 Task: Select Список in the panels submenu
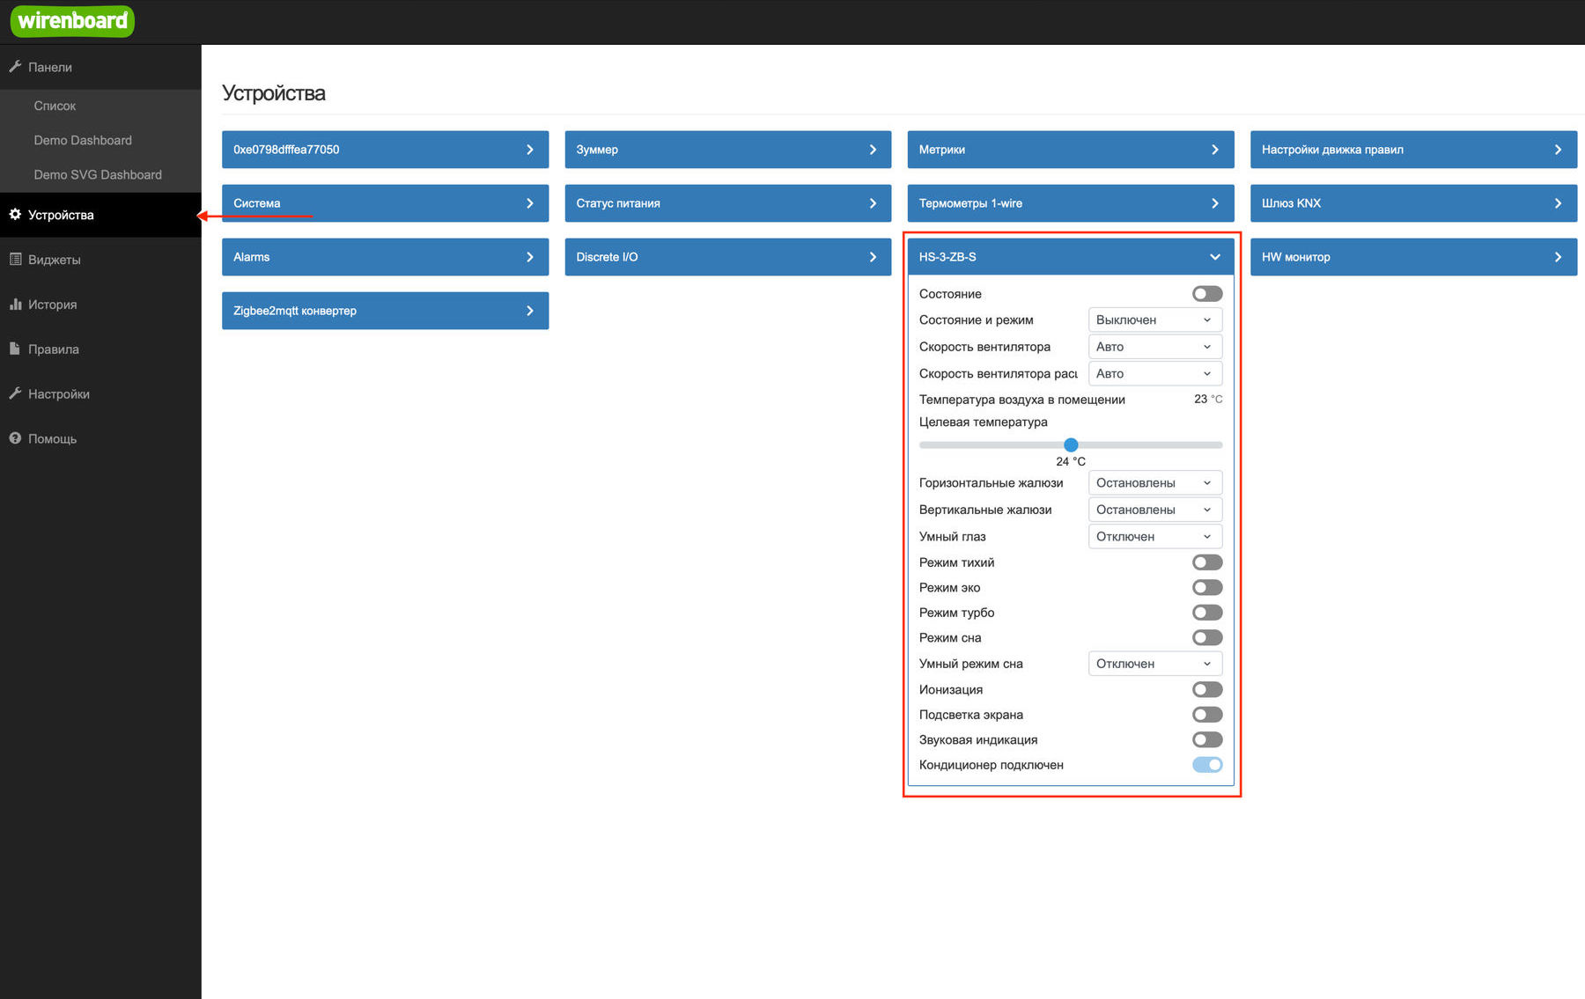click(55, 106)
